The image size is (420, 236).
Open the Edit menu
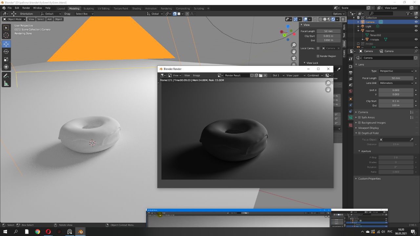(x=17, y=8)
